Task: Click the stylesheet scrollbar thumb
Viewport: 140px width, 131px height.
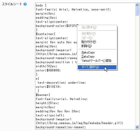Action: [x=137, y=12]
